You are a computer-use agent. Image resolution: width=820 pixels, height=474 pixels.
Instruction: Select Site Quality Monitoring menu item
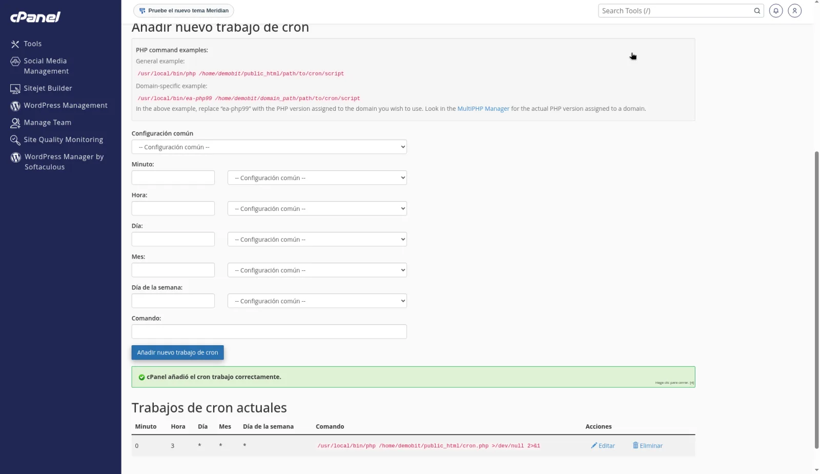click(x=63, y=140)
